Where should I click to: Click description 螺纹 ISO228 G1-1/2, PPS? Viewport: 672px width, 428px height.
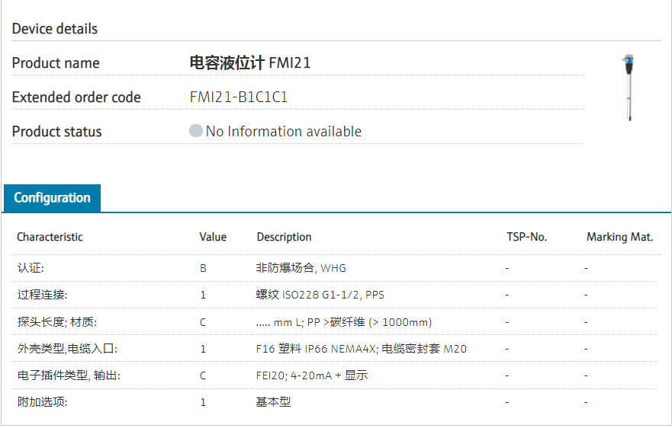tap(320, 295)
